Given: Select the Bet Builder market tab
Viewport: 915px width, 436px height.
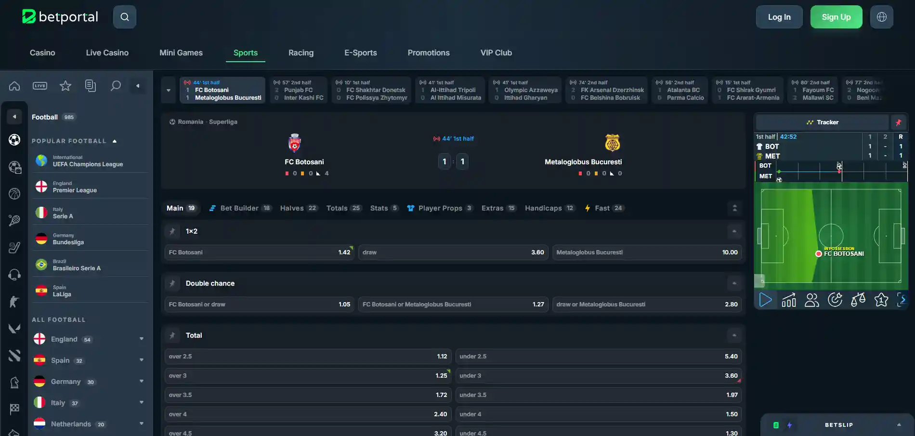Looking at the screenshot, I should (x=240, y=208).
